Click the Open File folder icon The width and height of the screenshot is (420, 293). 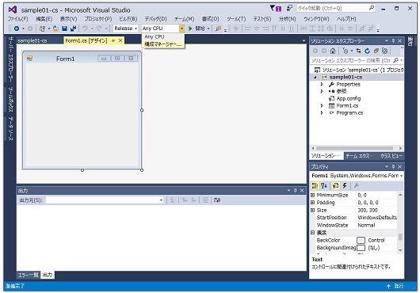(x=55, y=29)
